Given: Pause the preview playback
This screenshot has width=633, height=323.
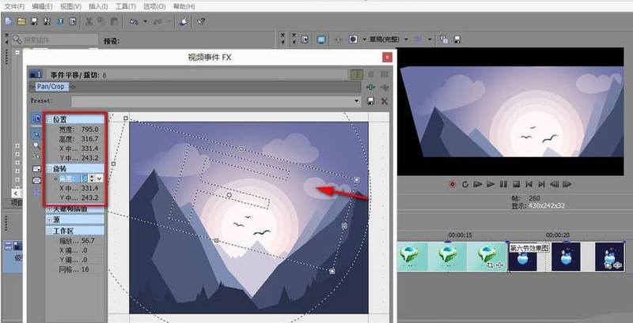Looking at the screenshot, I should click(503, 185).
